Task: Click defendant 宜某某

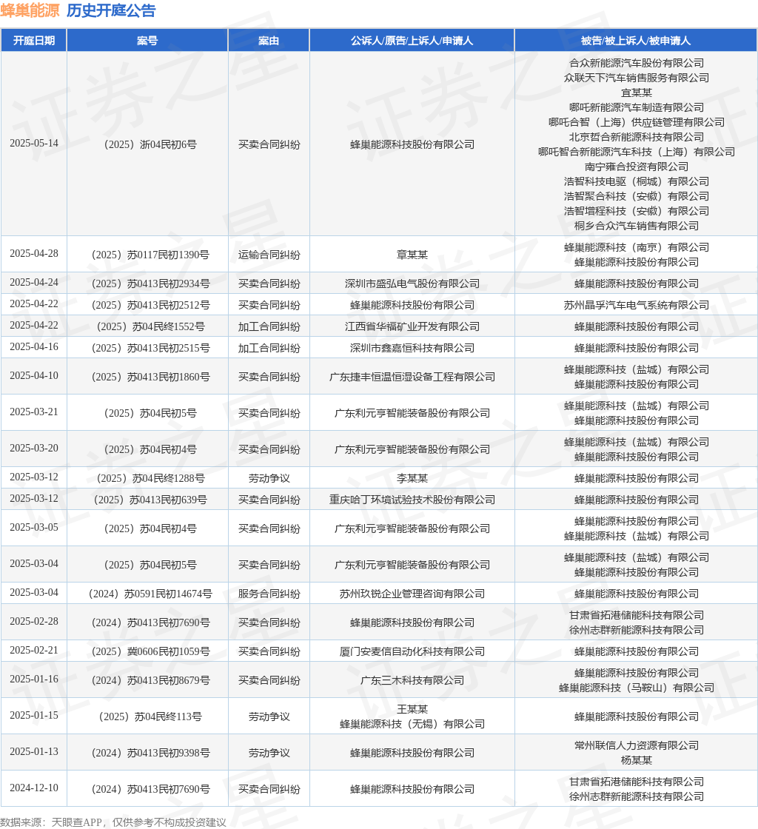Action: pos(637,93)
